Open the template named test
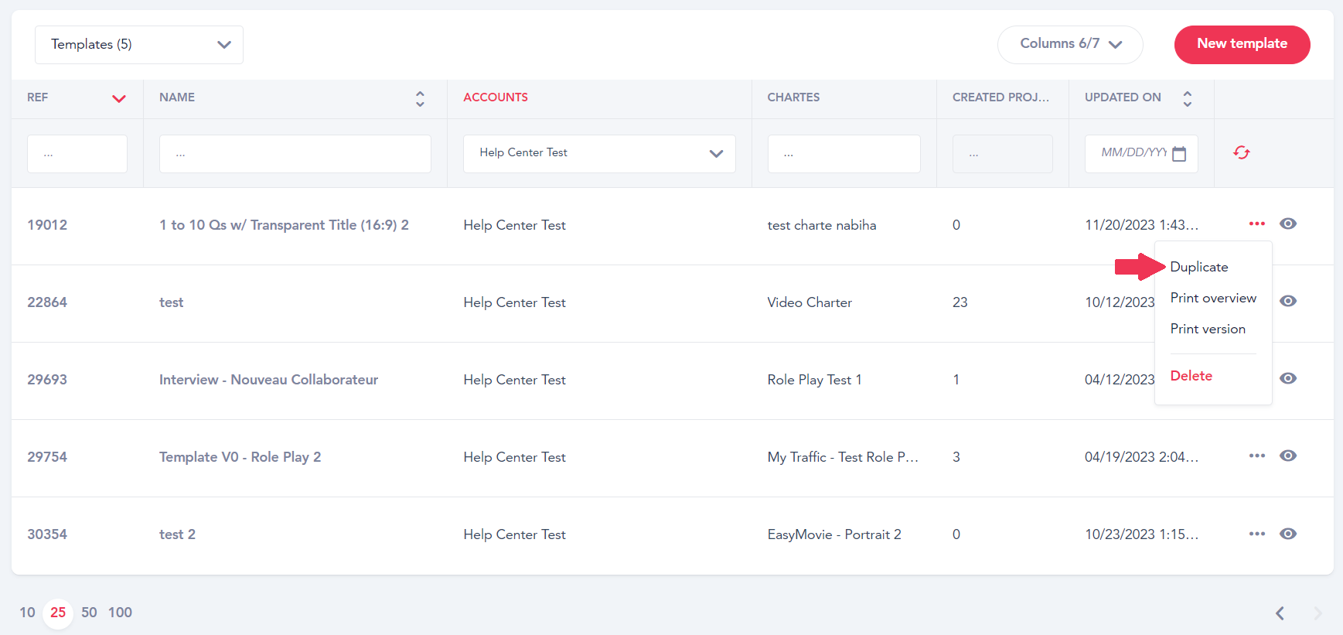1343x635 pixels. [172, 302]
